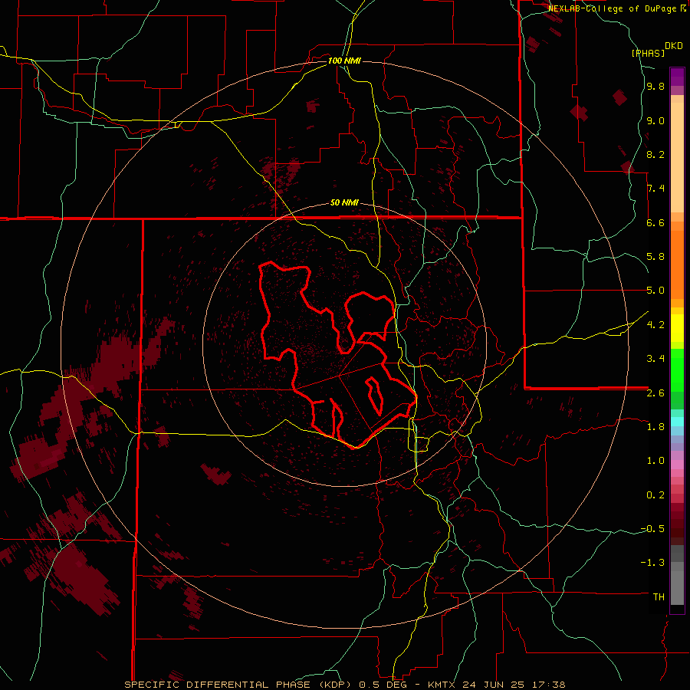This screenshot has width=690, height=690.
Task: Click the [PHAS] legend title
Action: coord(648,54)
